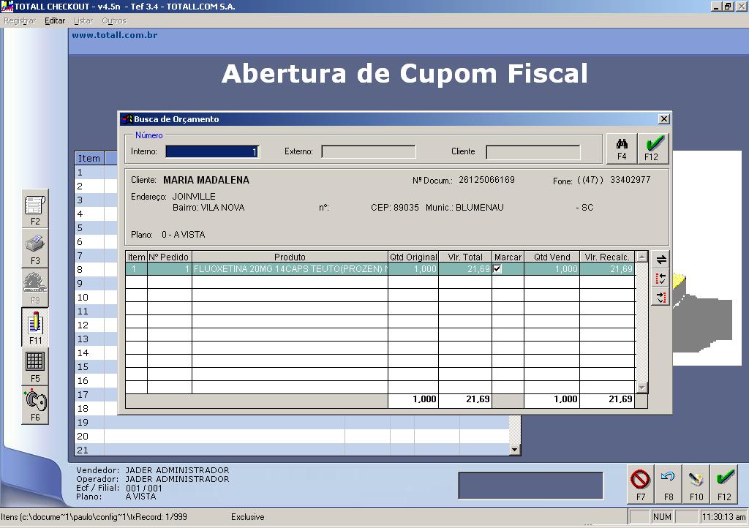Click the budget grid scroll down arrow

click(x=642, y=388)
